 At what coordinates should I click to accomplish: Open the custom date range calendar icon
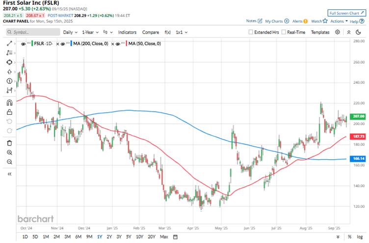[175, 237]
